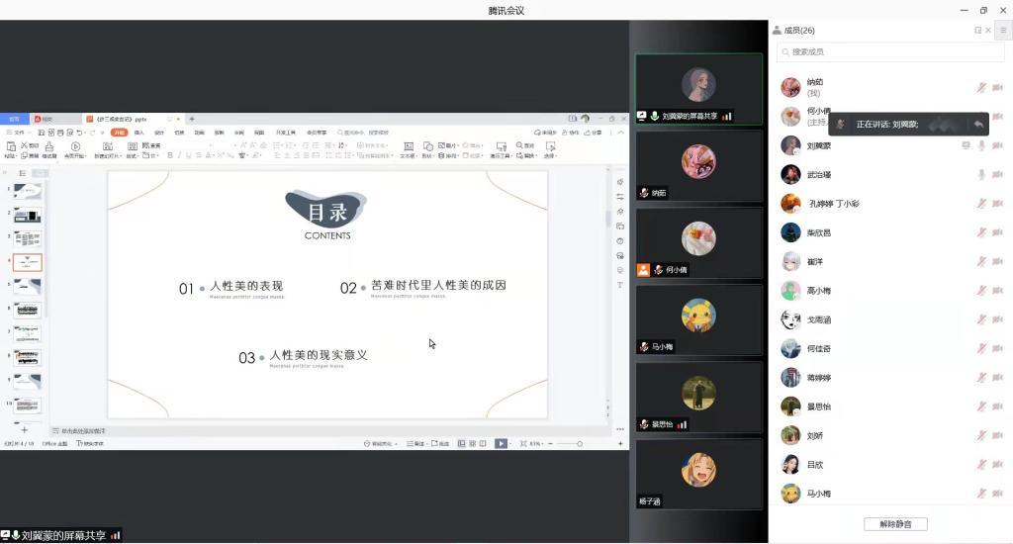
Task: Click the 解除静音 unmute button
Action: click(895, 524)
